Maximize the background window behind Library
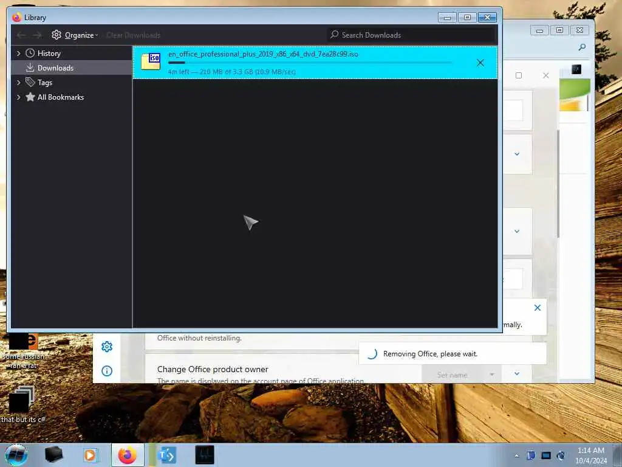The width and height of the screenshot is (622, 467). pos(559,30)
